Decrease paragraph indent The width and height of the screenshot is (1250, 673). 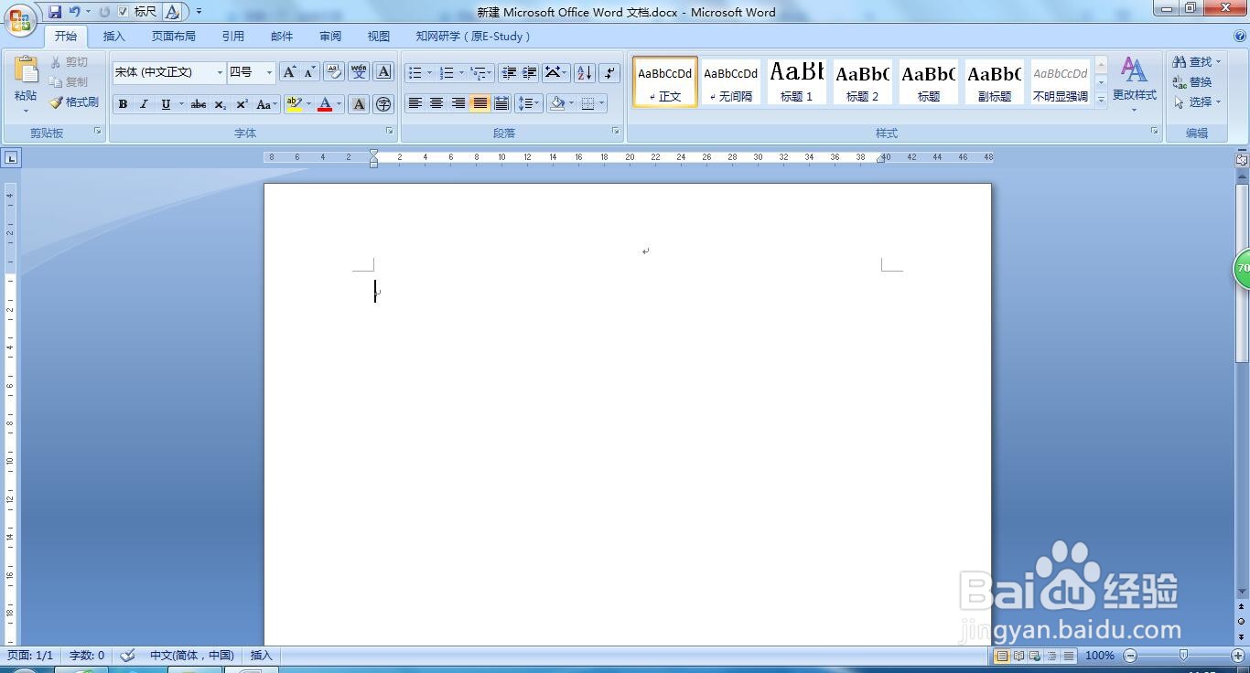(509, 72)
